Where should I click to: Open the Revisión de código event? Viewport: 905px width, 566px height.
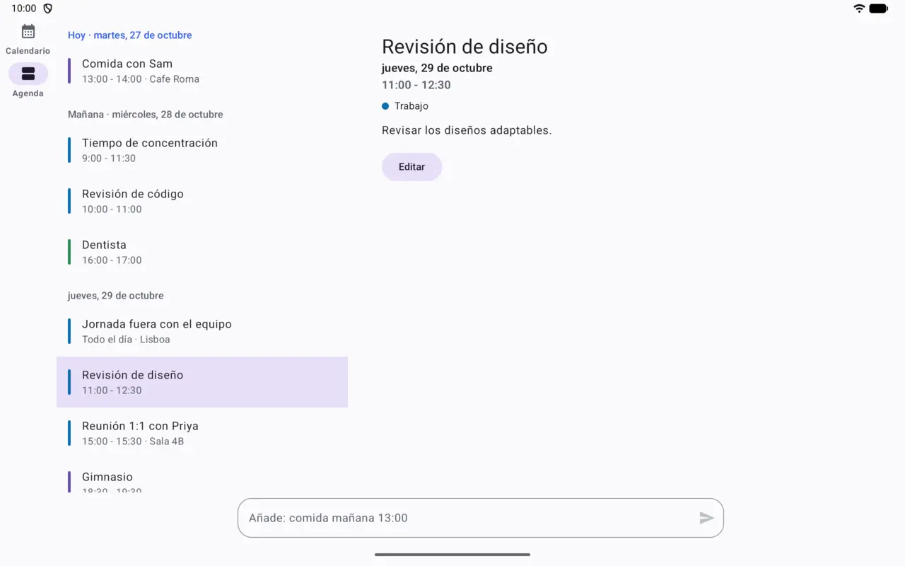click(202, 201)
